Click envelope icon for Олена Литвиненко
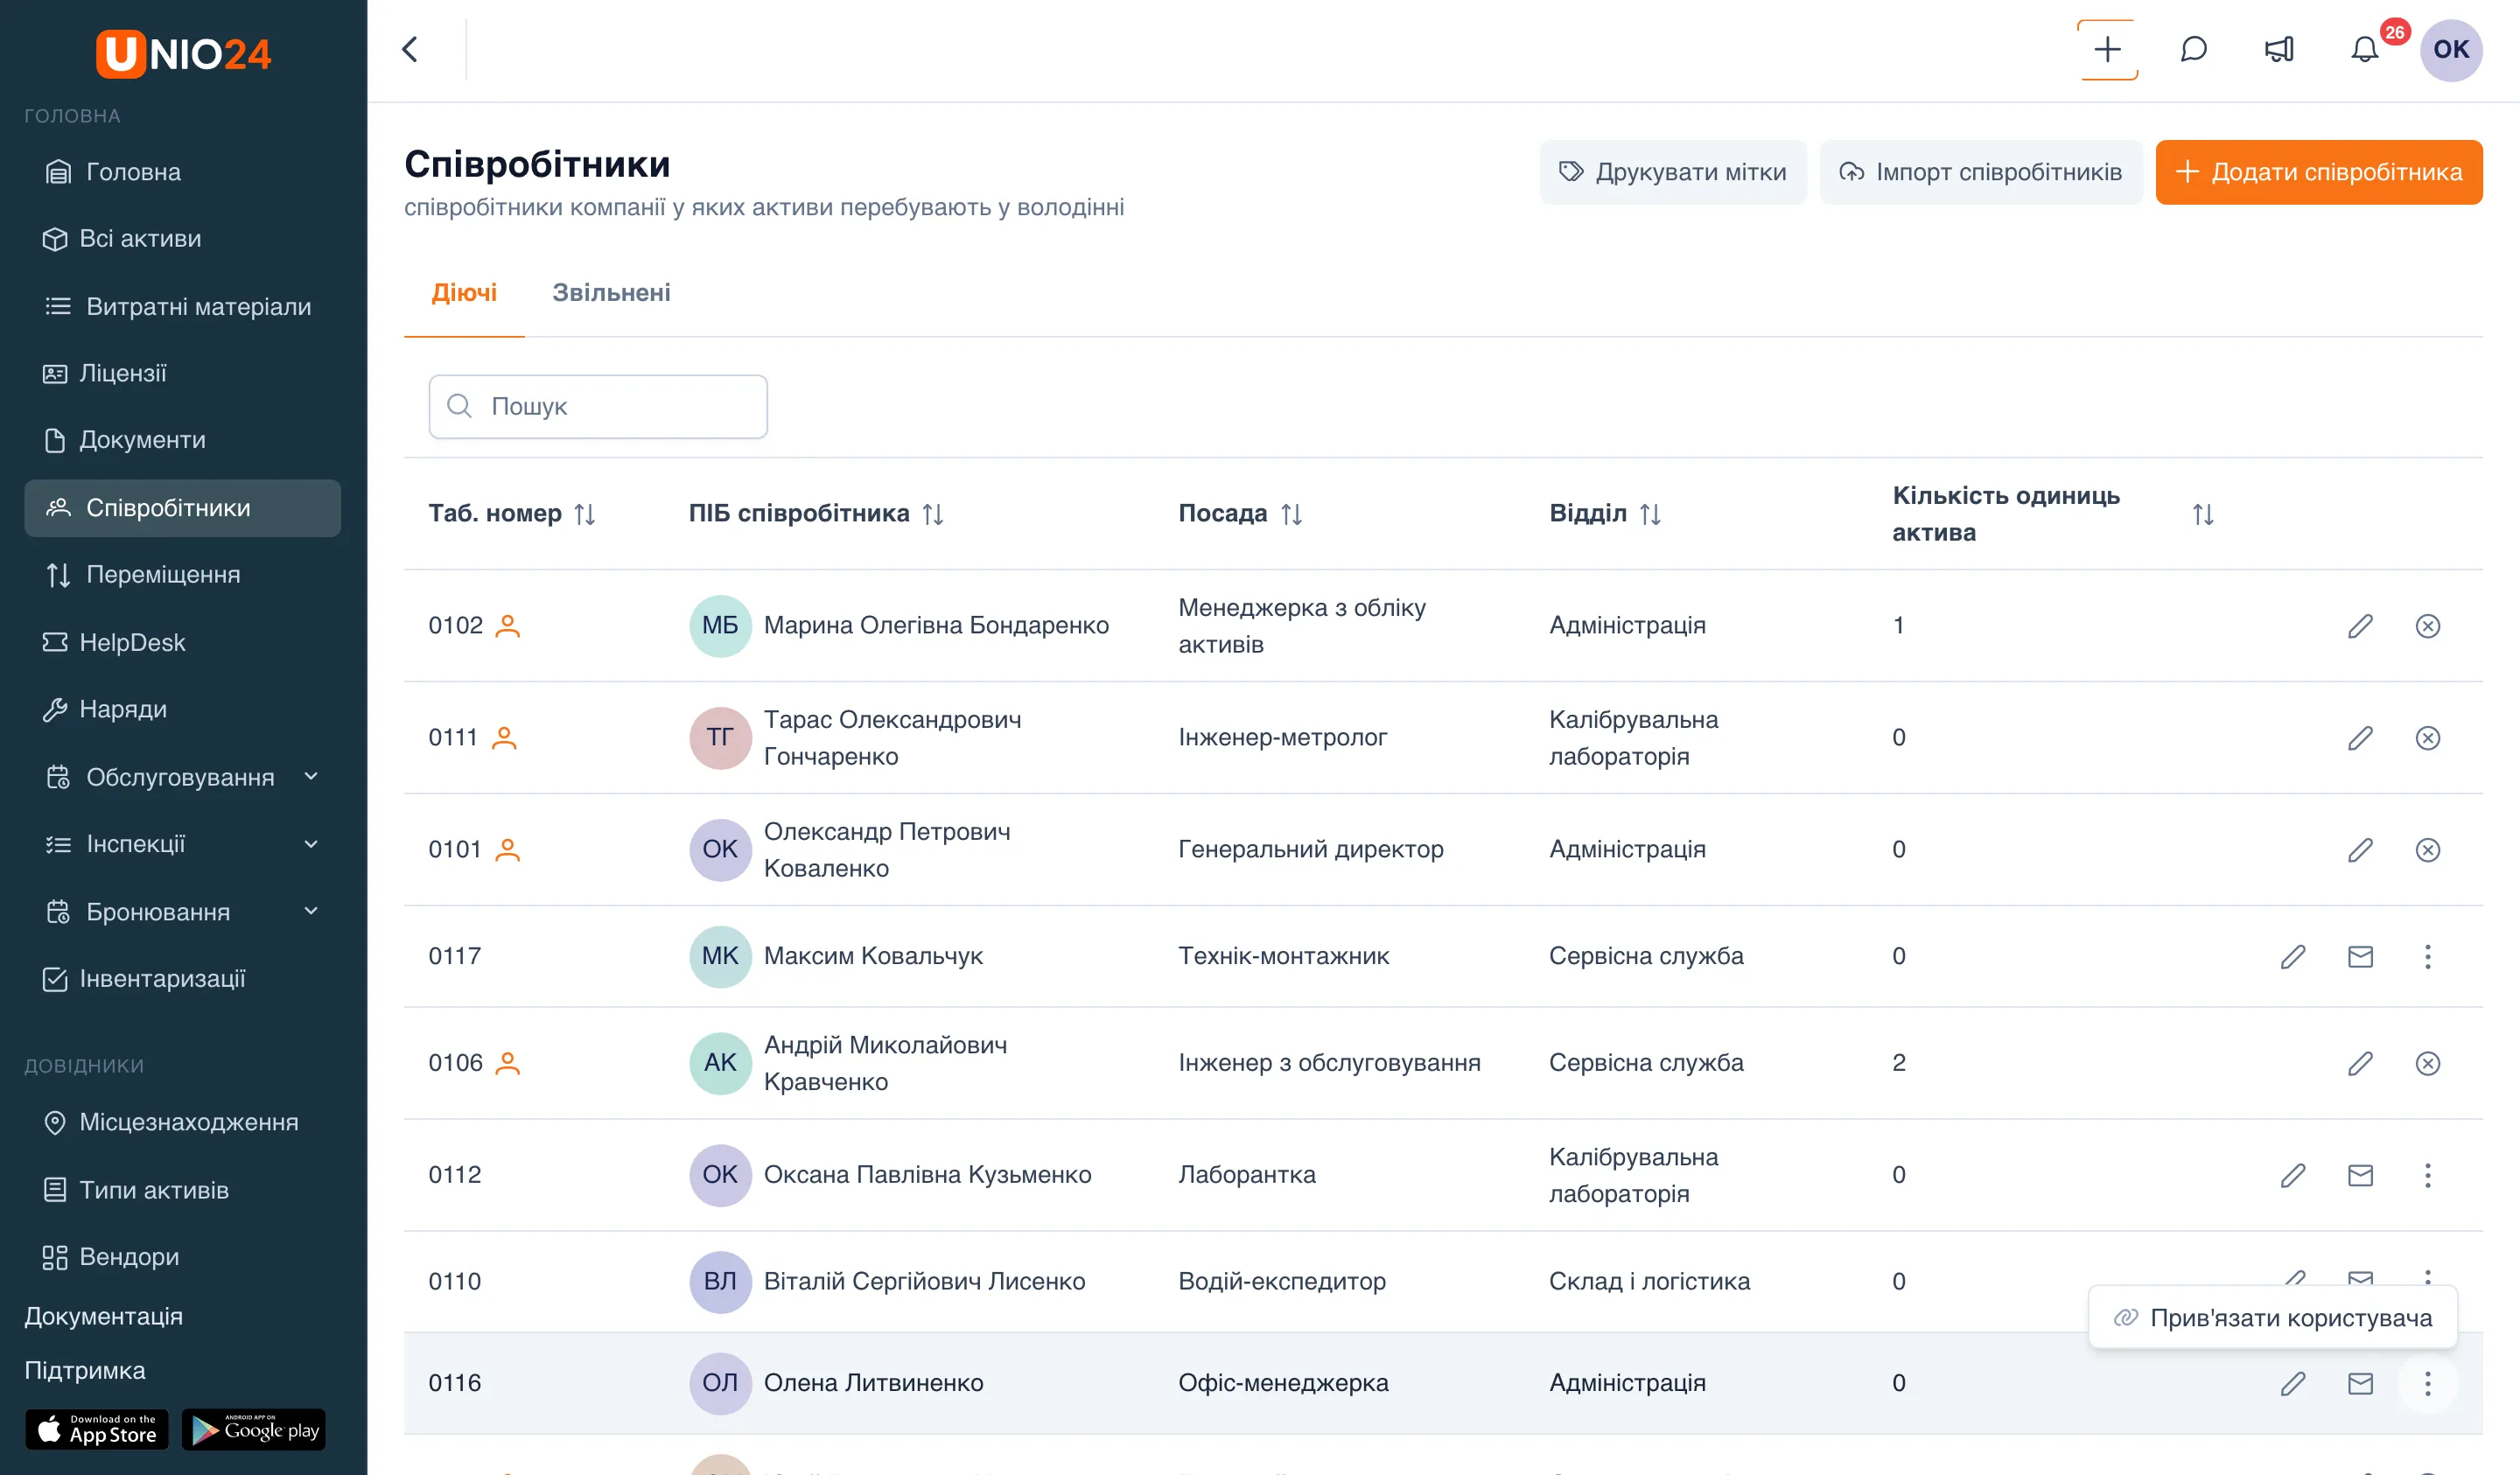2520x1475 pixels. click(2360, 1383)
